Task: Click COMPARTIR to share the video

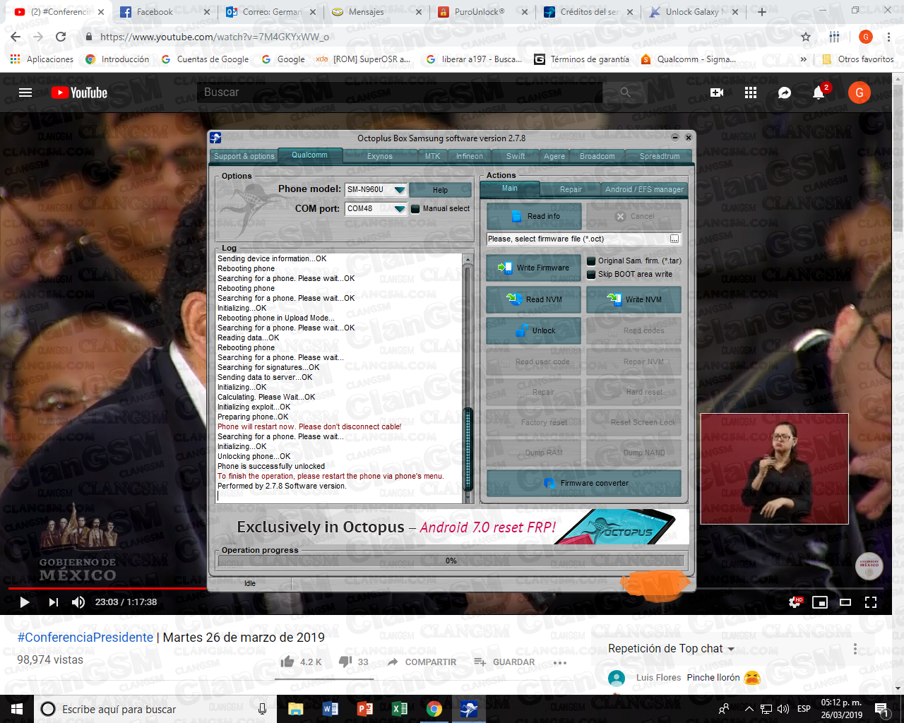Action: pos(421,662)
